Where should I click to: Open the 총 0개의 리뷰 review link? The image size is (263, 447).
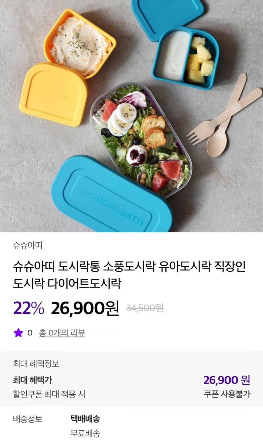click(62, 333)
